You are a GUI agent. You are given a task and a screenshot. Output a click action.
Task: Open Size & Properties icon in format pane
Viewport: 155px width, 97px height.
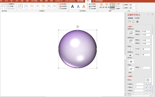pos(137,22)
